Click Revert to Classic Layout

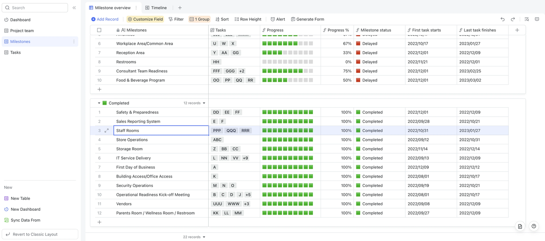tap(40, 234)
